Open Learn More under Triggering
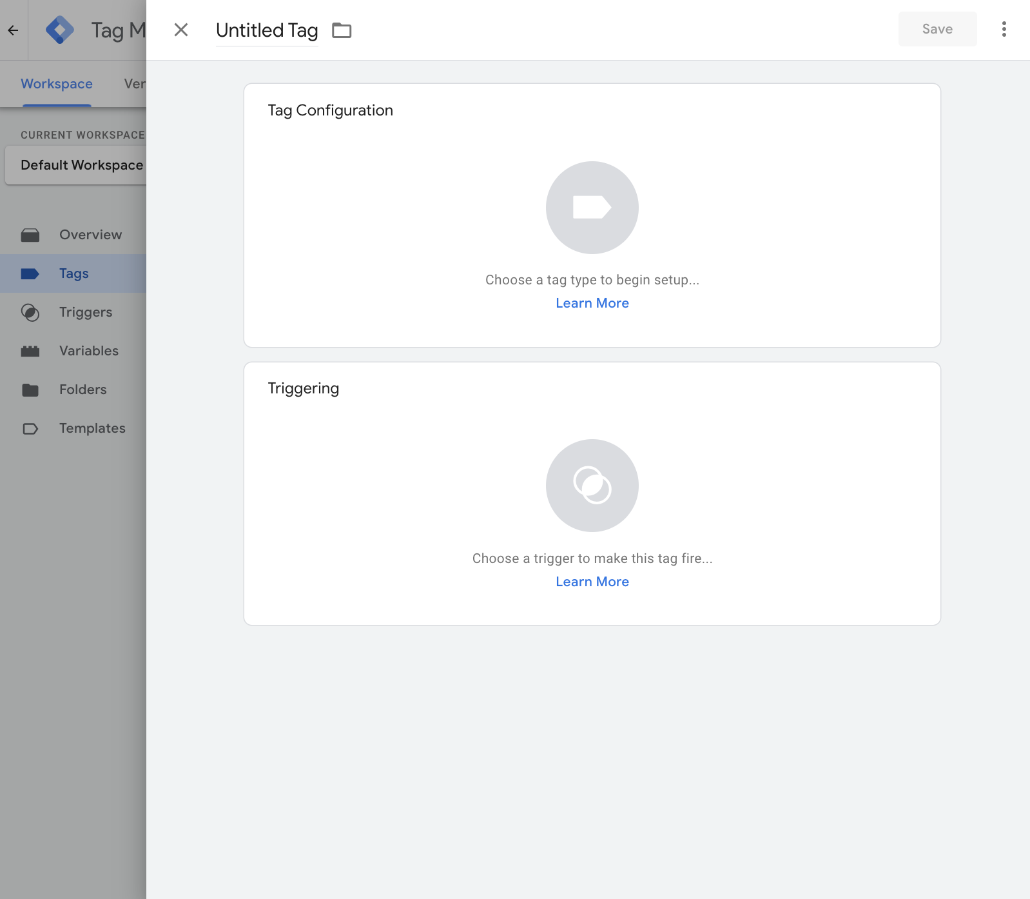Viewport: 1030px width, 899px height. [x=592, y=582]
